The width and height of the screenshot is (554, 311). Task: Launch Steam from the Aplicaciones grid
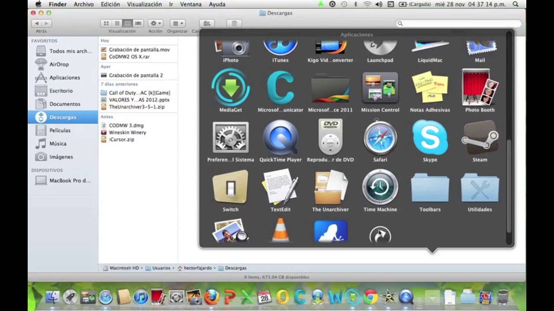pos(480,137)
